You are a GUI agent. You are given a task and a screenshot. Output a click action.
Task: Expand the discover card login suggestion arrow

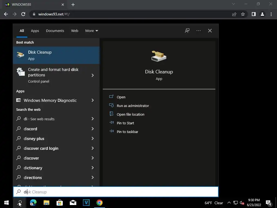[x=93, y=148]
